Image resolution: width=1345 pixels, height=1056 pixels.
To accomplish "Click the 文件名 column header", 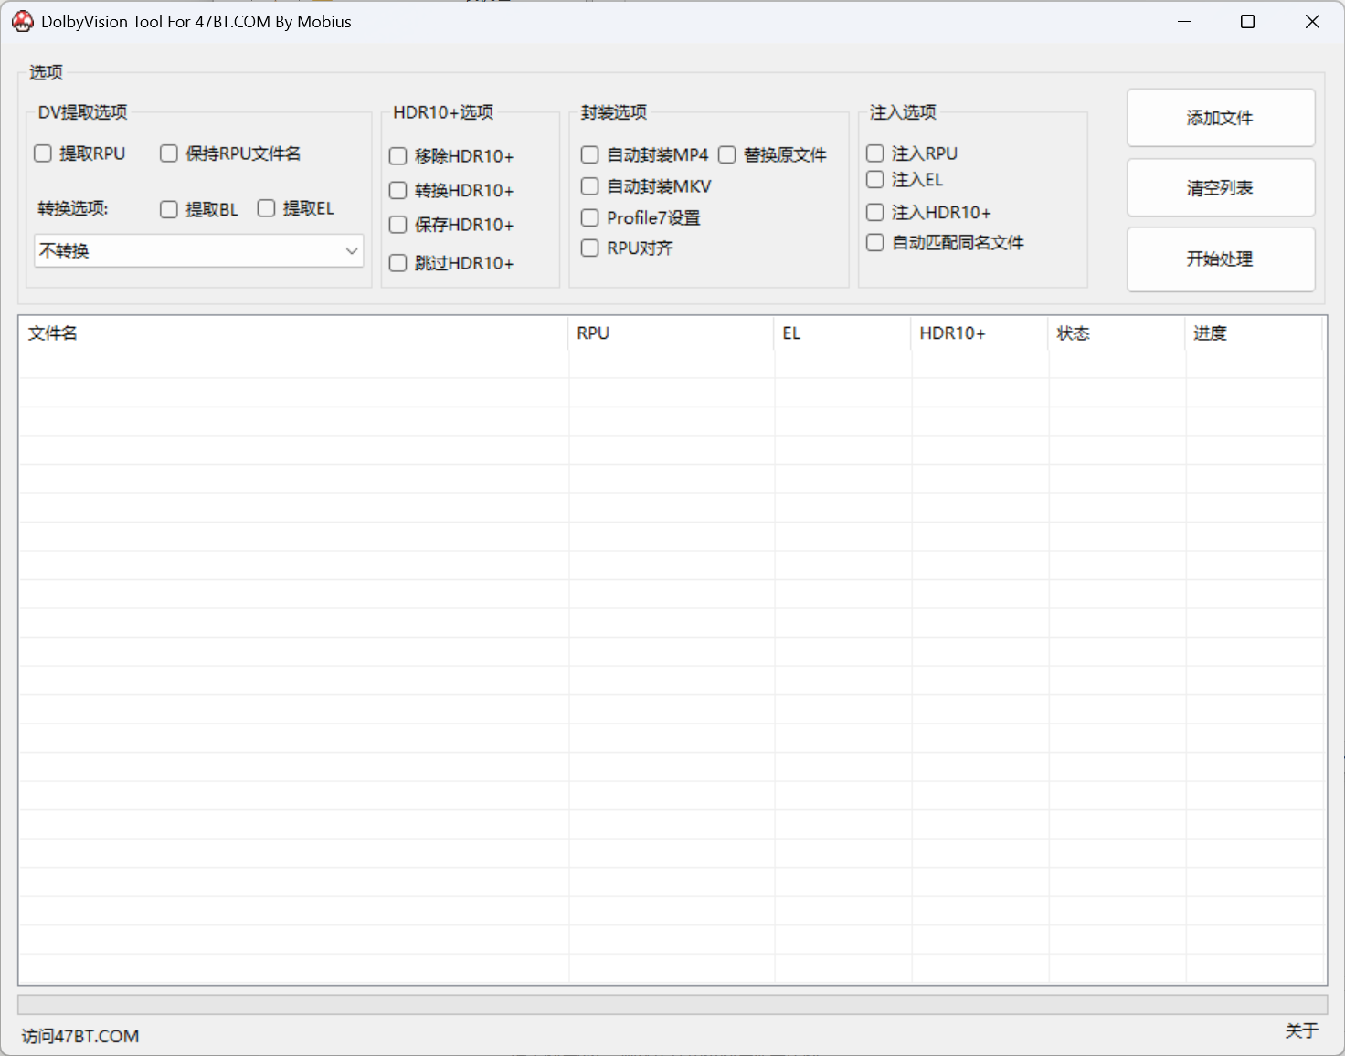I will point(53,333).
